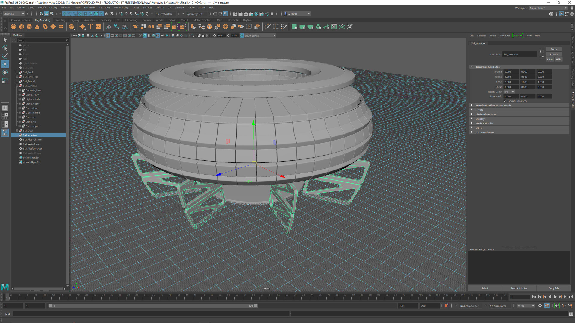Click the SVG import shelf icon
Screen dimensions: 575x323
click(x=98, y=27)
